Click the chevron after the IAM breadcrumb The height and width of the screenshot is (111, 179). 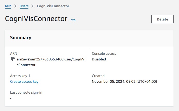coord(15,6)
